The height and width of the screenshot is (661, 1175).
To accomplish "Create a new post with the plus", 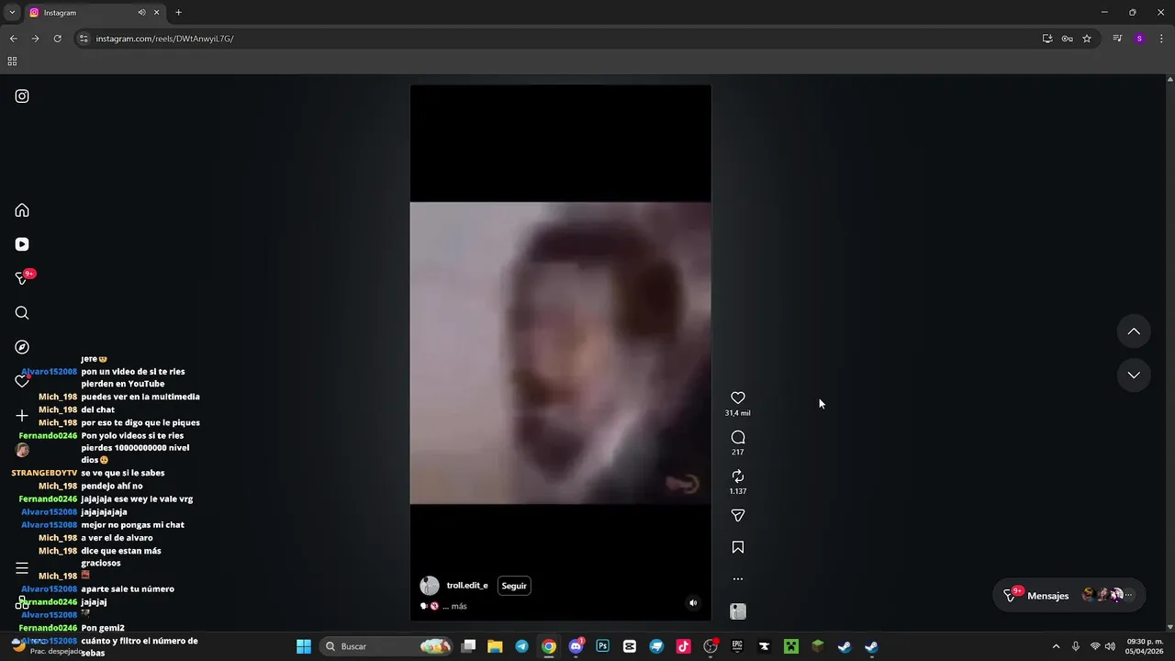I will coord(22,416).
